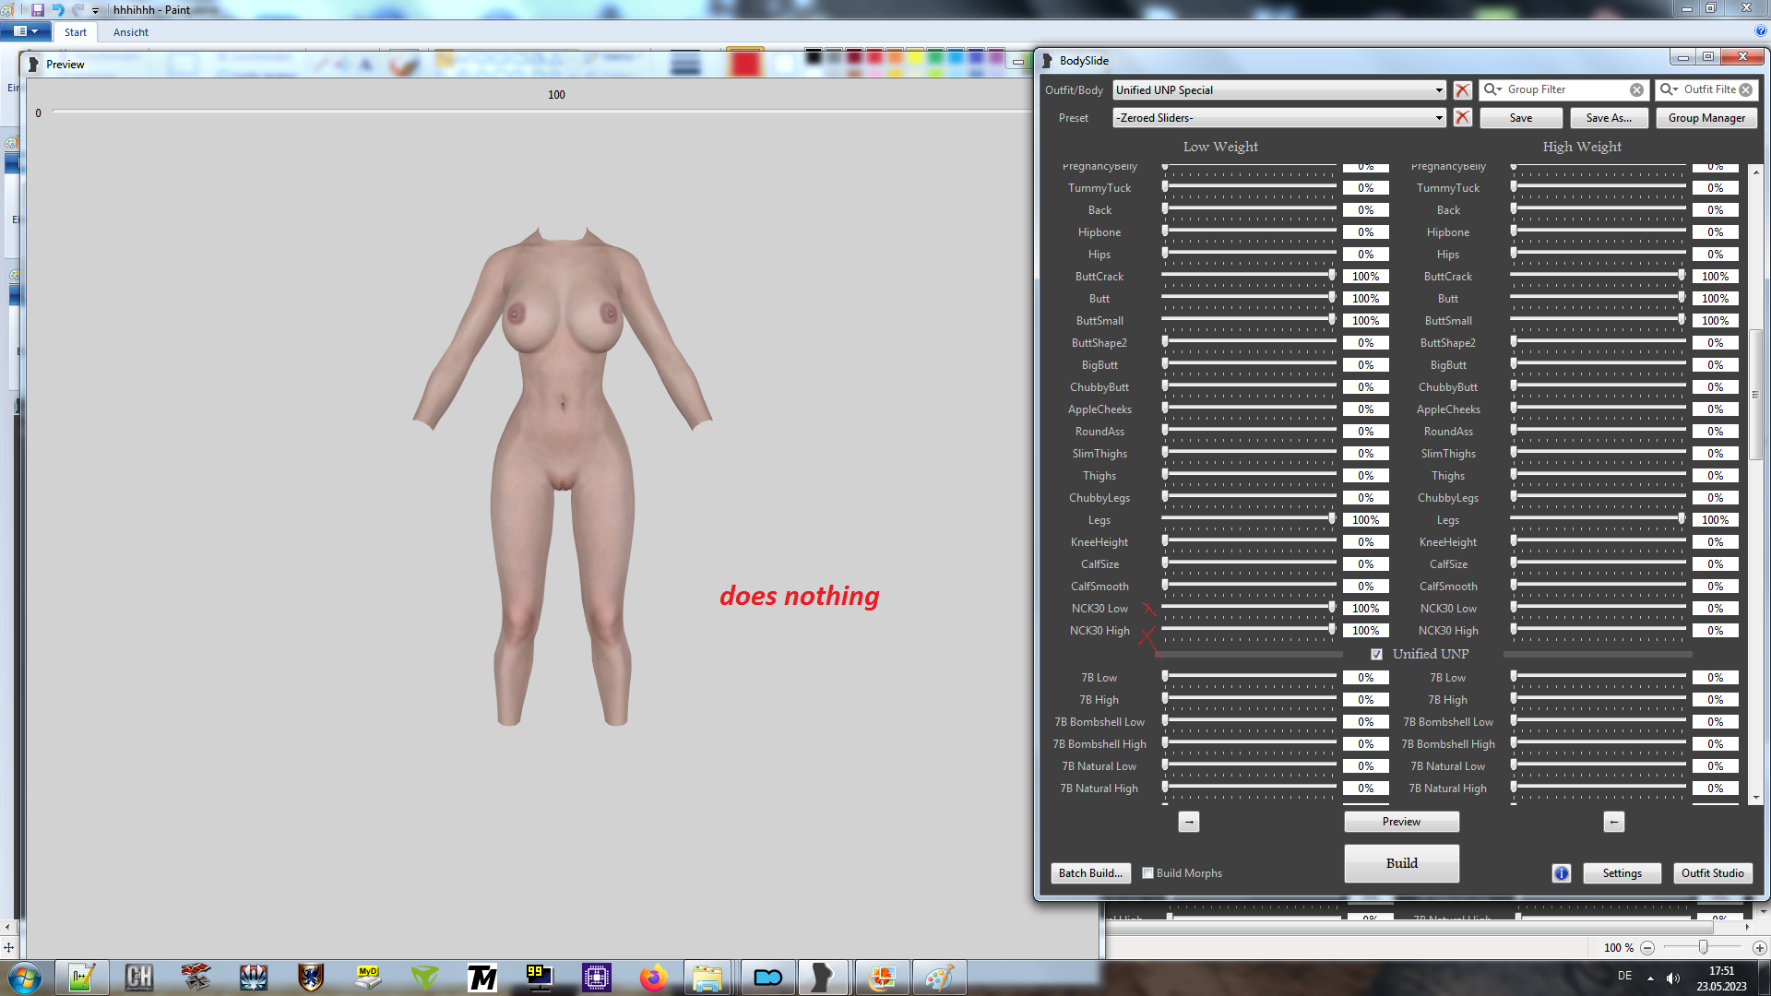
Task: Open the BodySlide taskbar icon
Action: click(x=822, y=978)
